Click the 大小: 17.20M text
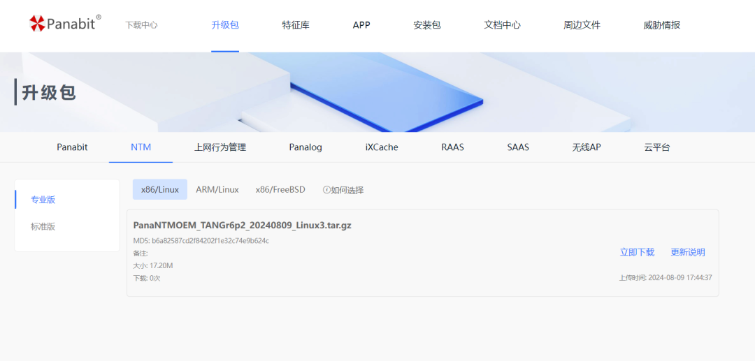The image size is (755, 361). (x=152, y=265)
